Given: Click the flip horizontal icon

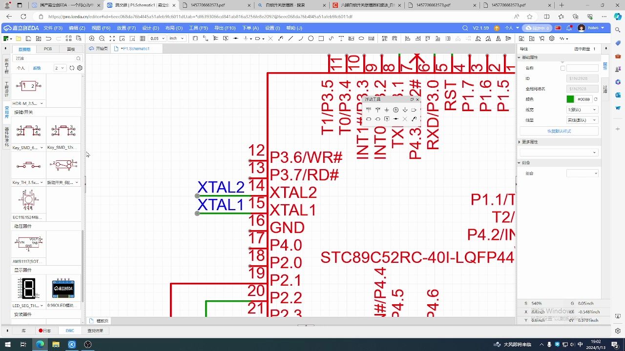Looking at the screenshot, I should (498, 38).
